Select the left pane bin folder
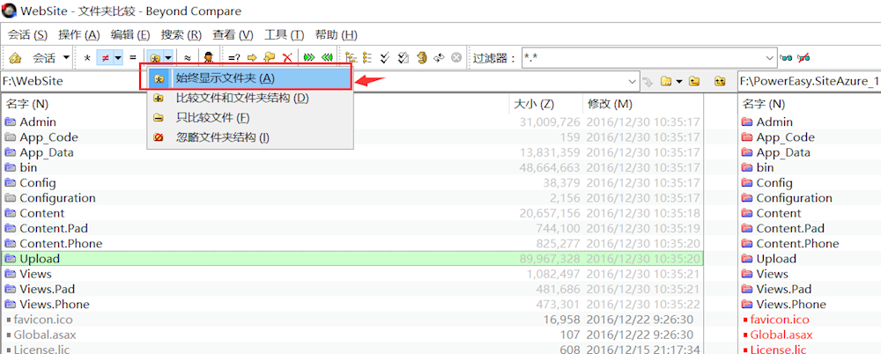881x354 pixels. [x=26, y=167]
